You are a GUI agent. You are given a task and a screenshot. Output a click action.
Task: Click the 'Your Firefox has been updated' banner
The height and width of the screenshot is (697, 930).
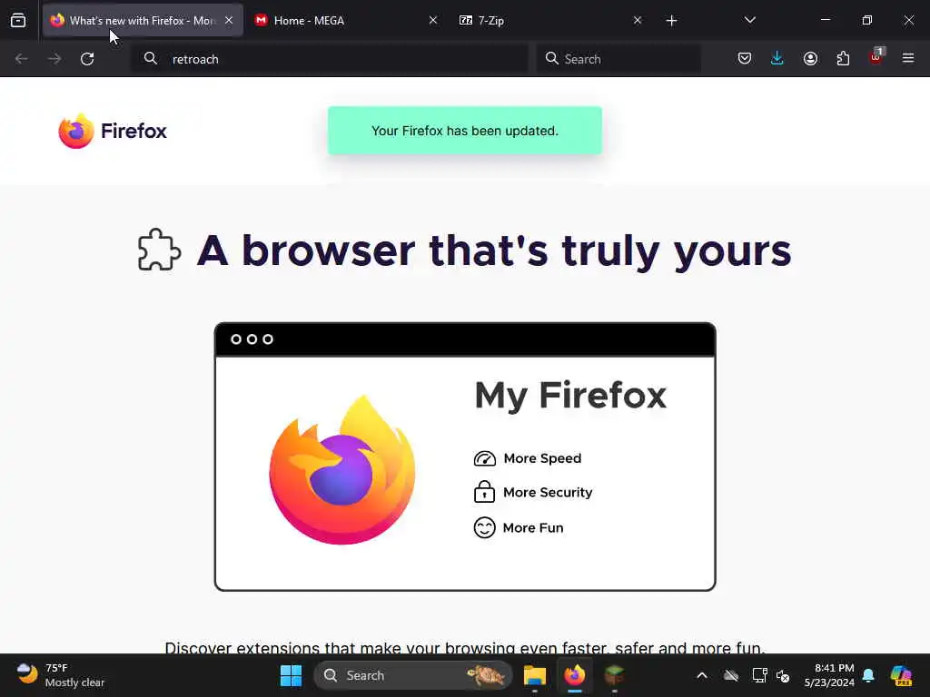click(x=465, y=131)
